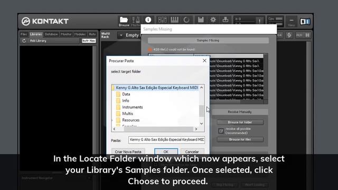Toggle the AUX button in rack header

[x=299, y=35]
